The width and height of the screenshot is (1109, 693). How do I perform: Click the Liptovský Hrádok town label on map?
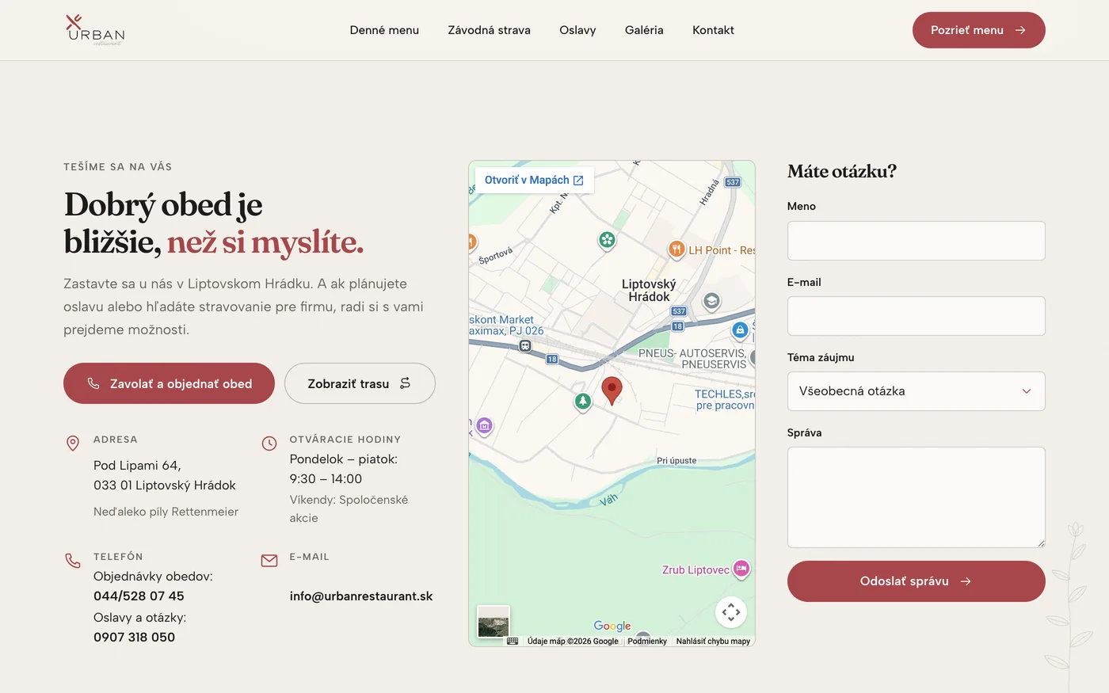[x=649, y=290]
